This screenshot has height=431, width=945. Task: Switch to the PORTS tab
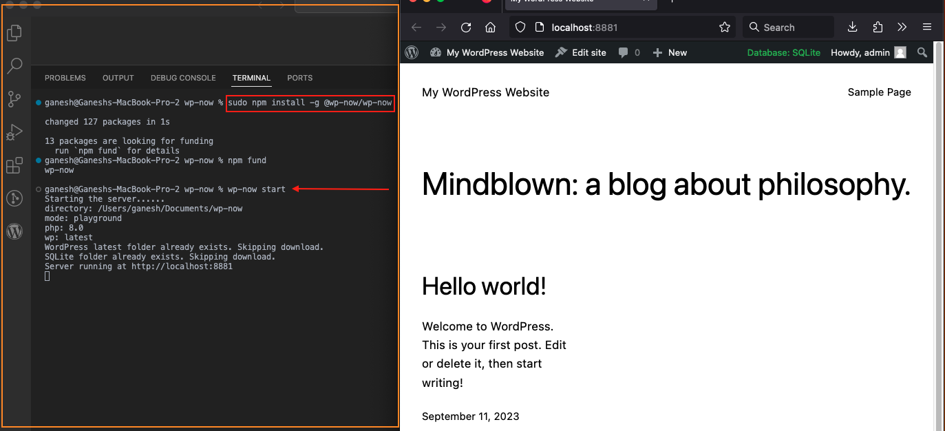(299, 78)
